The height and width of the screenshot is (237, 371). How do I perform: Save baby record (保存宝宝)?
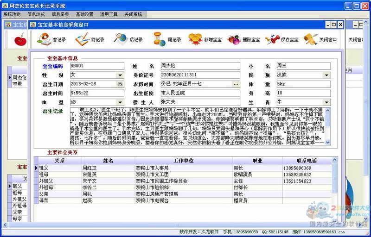point(282,39)
